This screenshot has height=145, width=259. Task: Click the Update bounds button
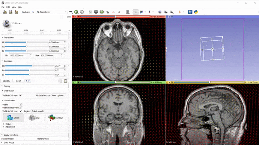(43, 95)
